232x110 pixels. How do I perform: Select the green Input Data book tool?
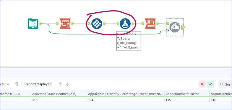[33, 24]
